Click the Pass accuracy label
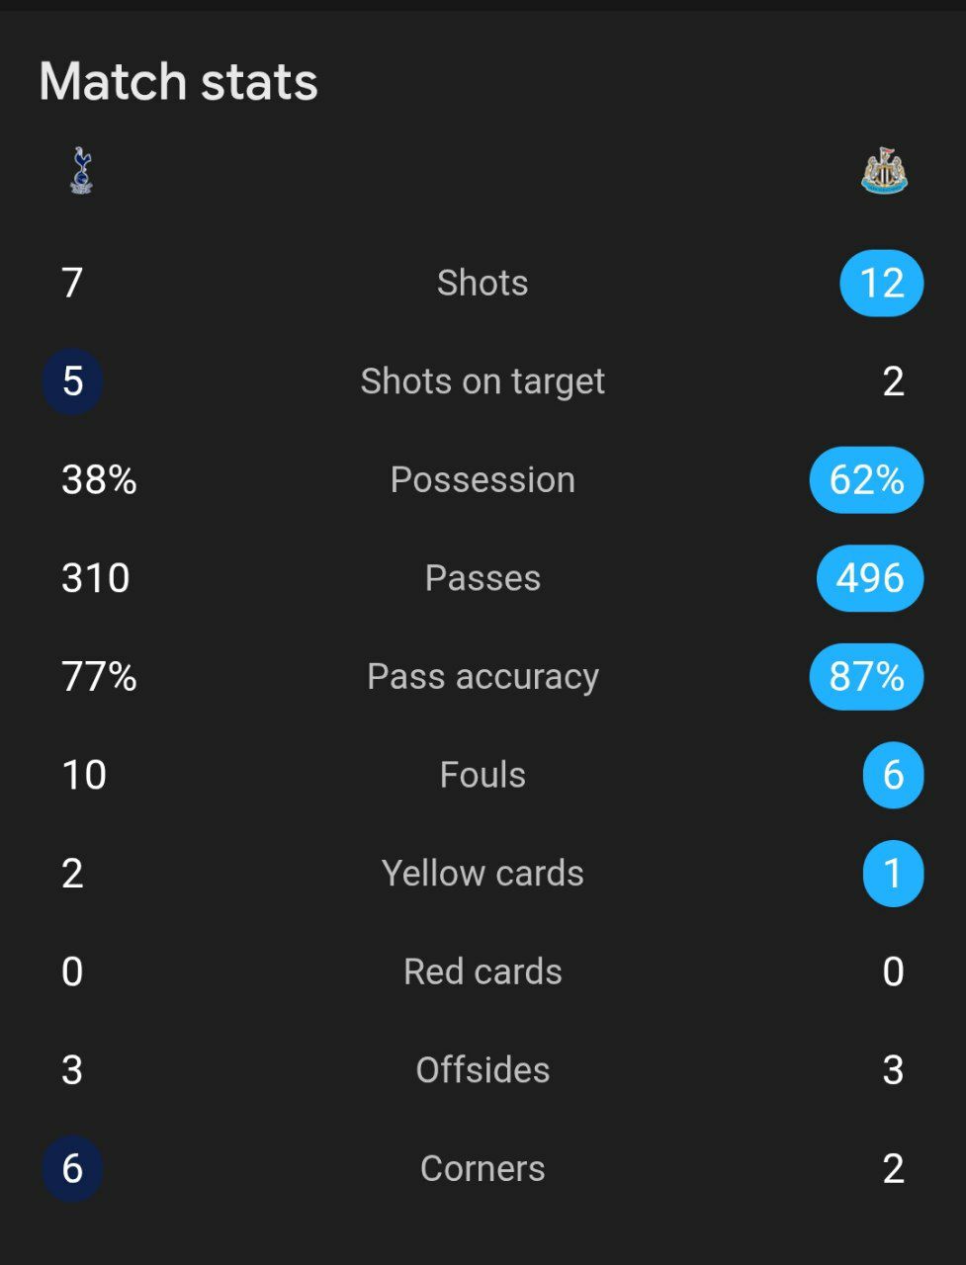The image size is (966, 1265). (483, 677)
